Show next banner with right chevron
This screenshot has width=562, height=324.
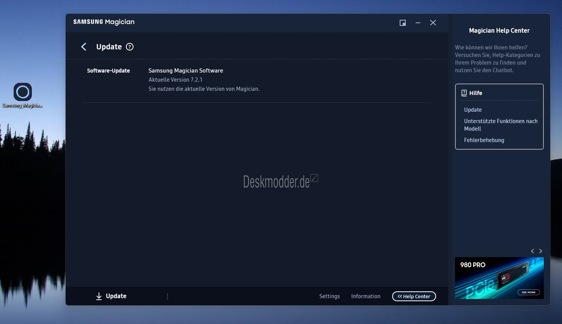pyautogui.click(x=541, y=251)
